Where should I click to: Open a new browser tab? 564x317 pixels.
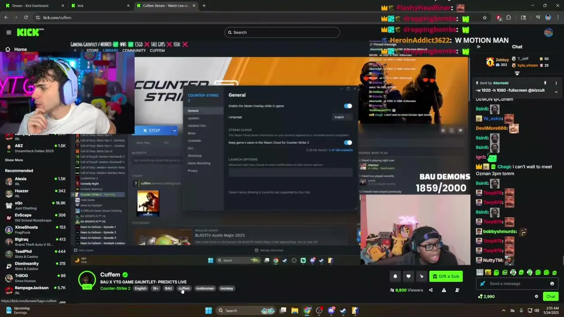pos(204,6)
